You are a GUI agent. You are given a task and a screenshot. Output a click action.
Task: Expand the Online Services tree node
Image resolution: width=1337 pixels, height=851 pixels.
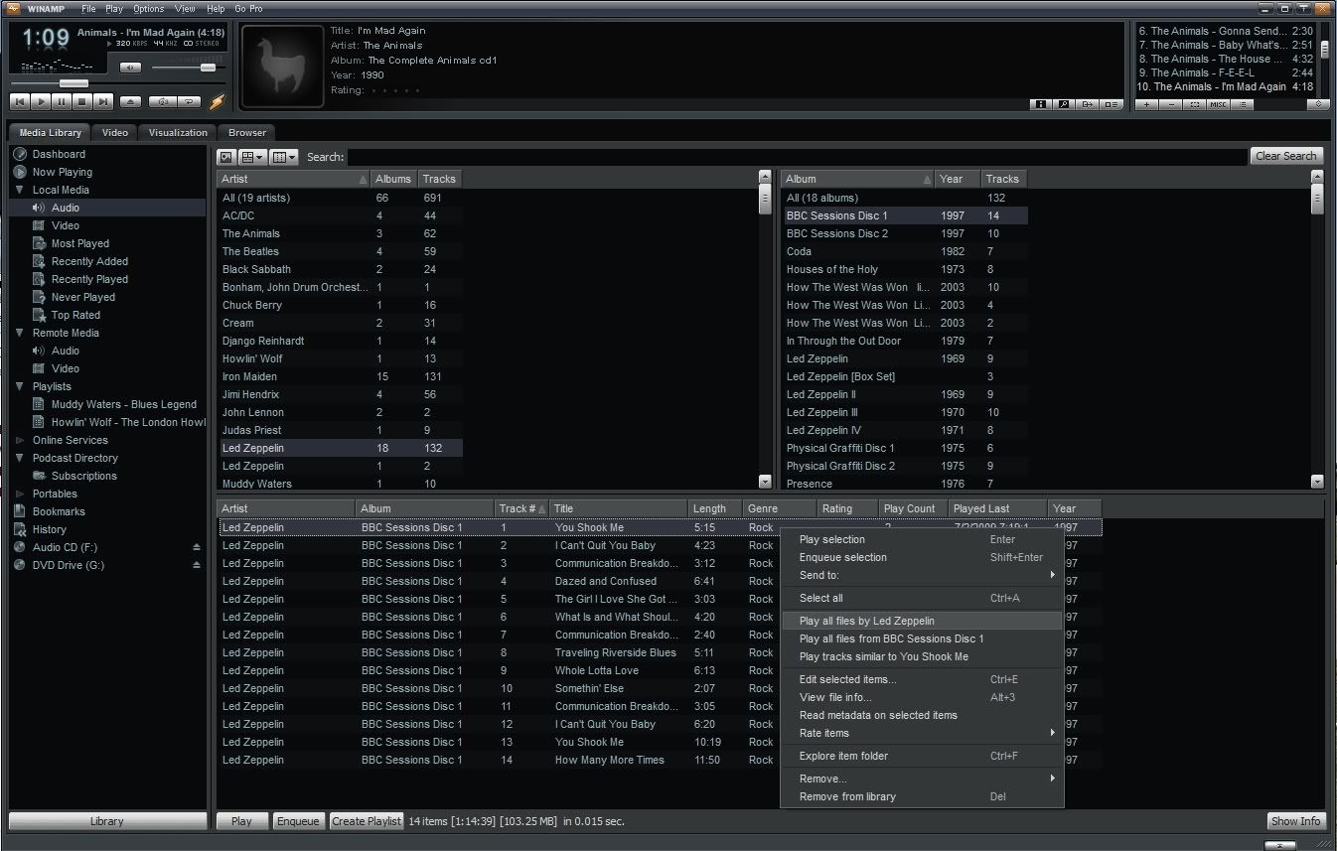20,440
